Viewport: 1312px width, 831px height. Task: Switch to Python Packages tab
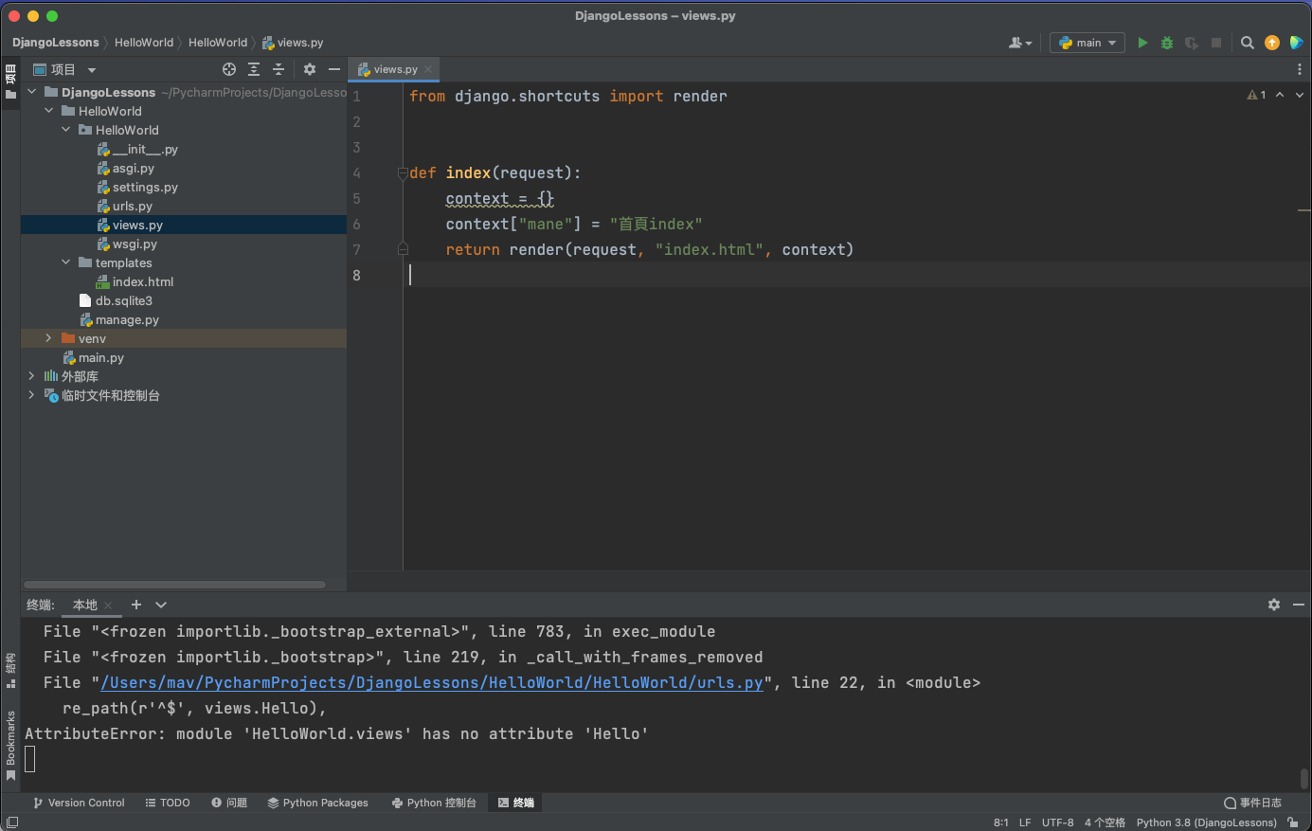coord(317,803)
